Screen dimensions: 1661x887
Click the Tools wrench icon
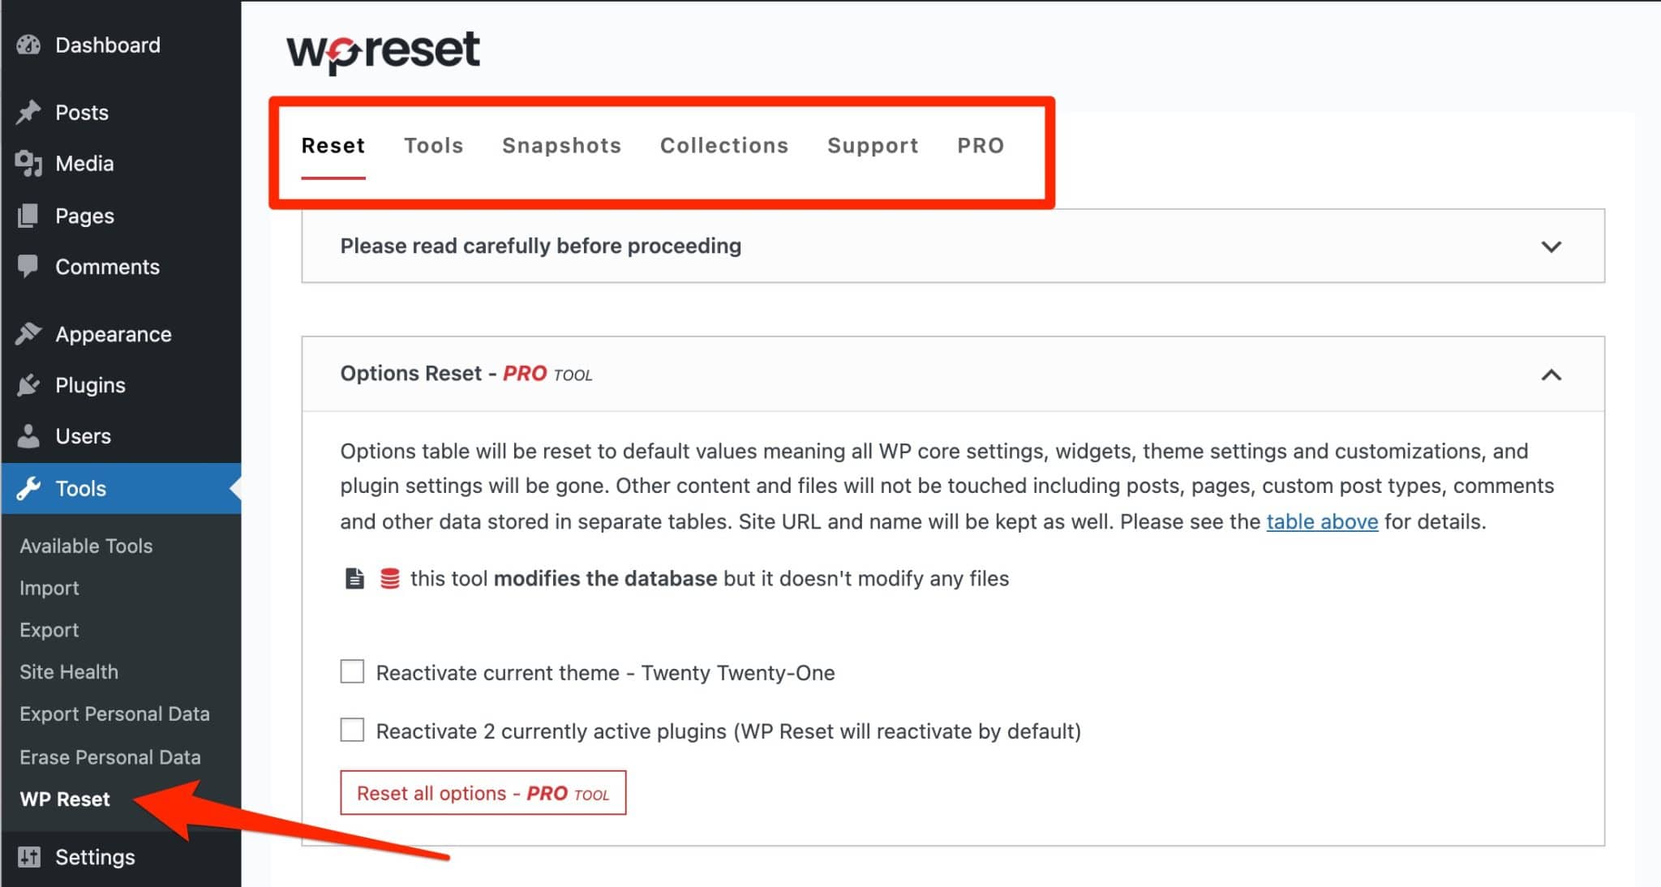click(28, 488)
